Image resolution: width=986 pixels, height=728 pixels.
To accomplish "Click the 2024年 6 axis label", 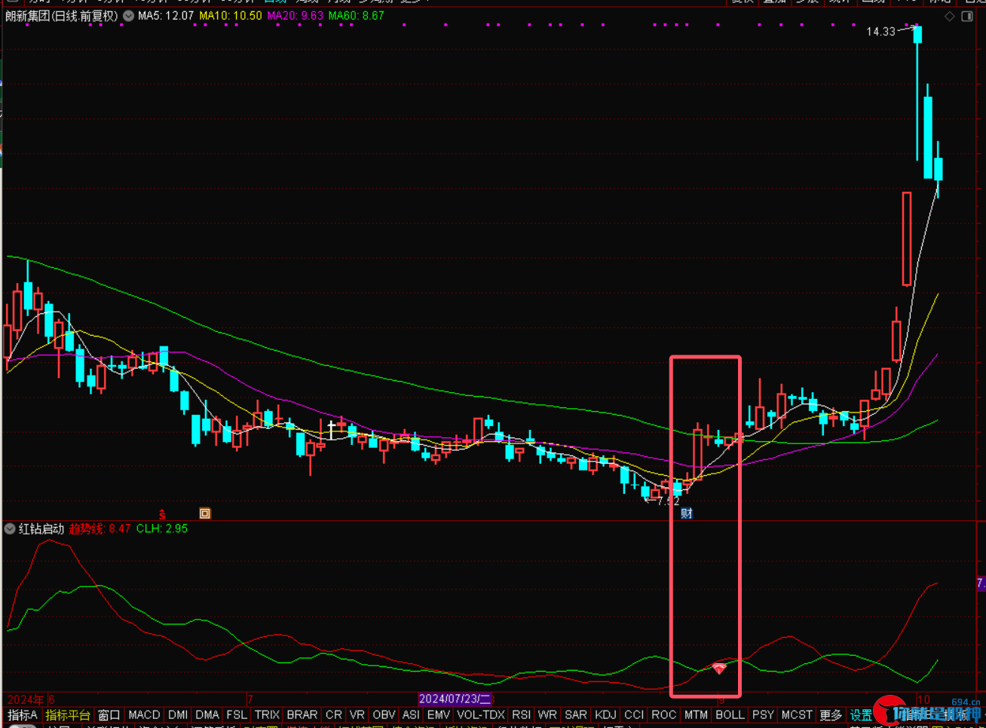I will (31, 699).
